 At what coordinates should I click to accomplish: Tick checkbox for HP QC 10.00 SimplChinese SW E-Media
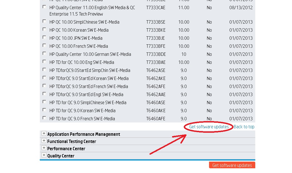[44, 21]
